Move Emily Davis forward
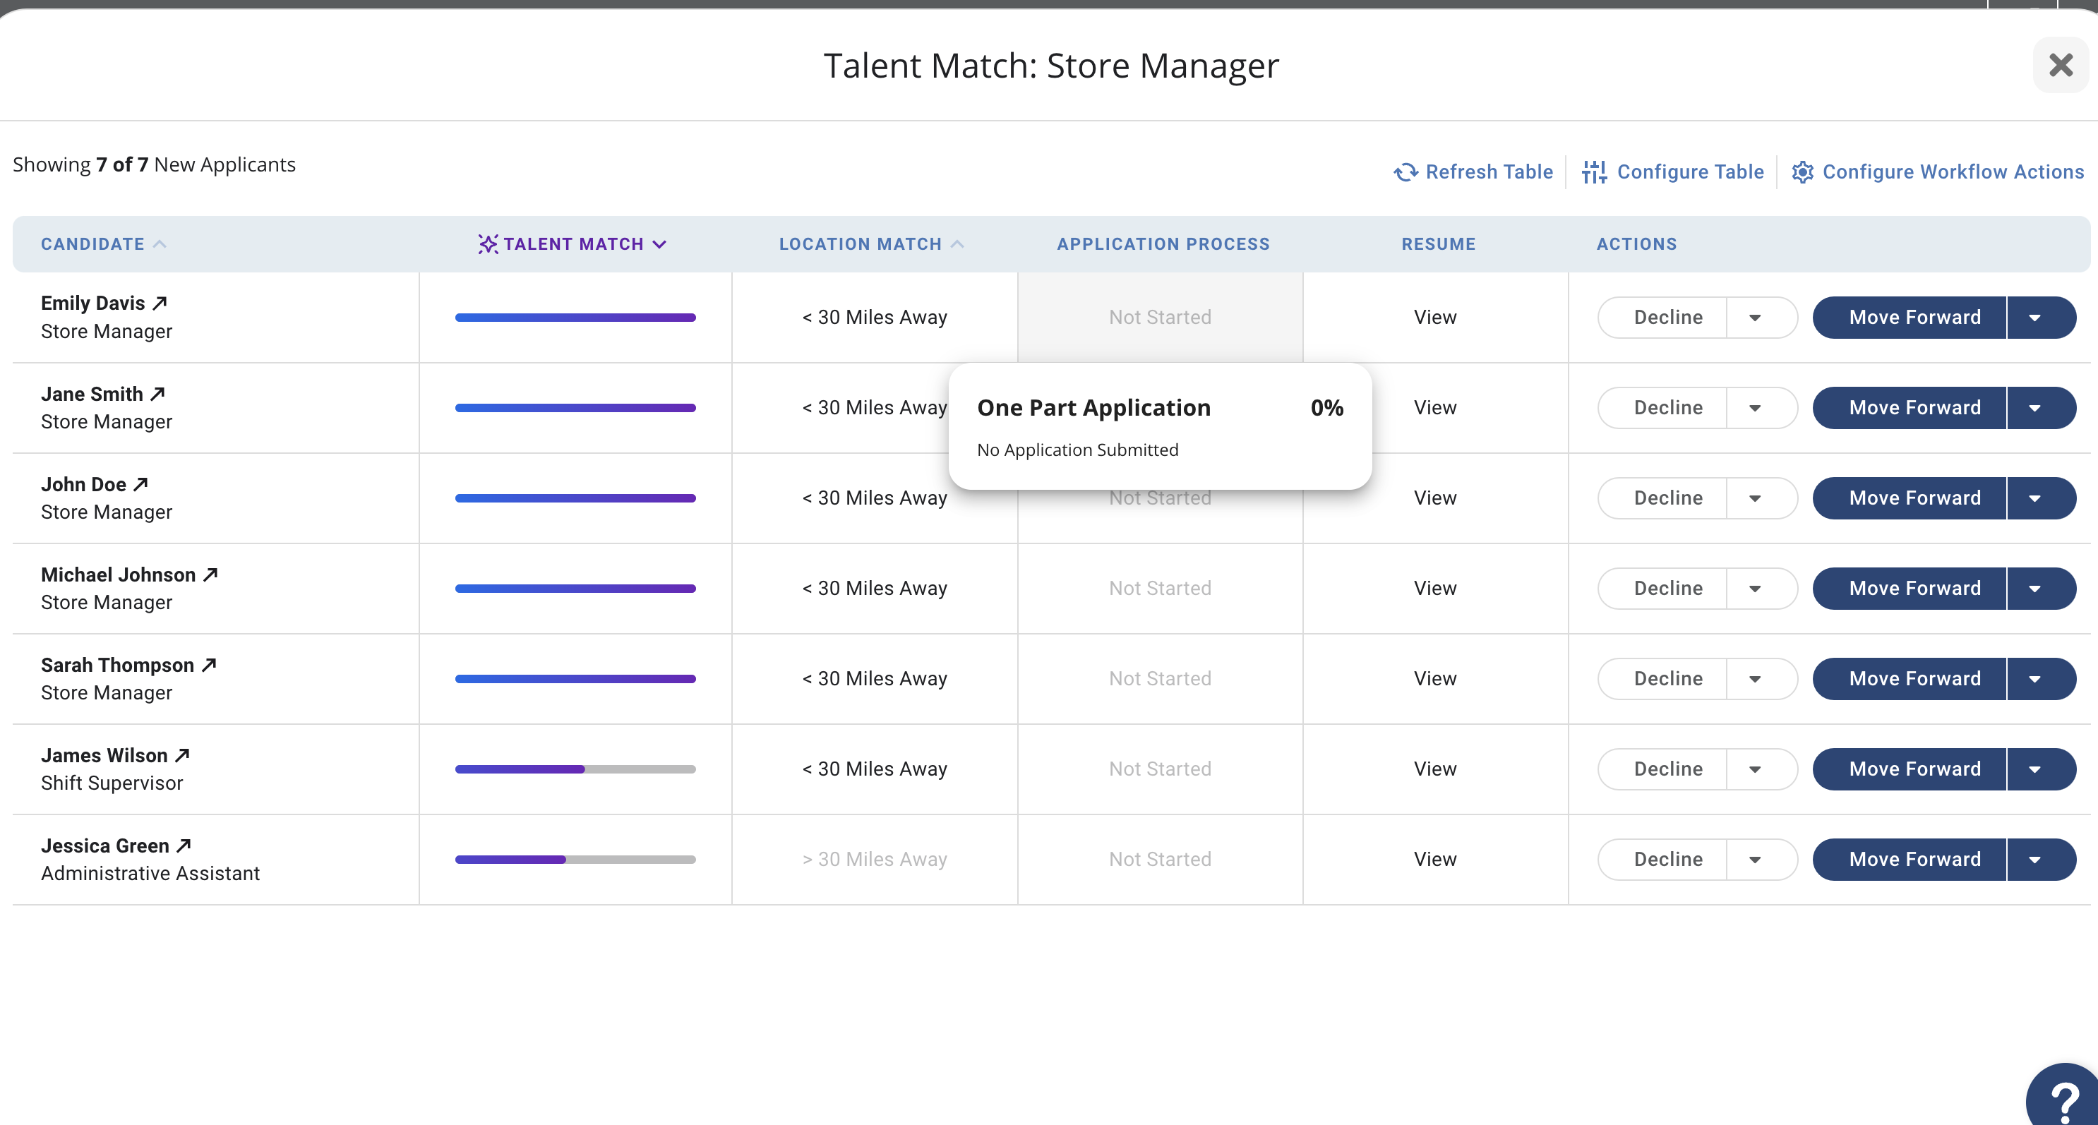Viewport: 2098px width, 1125px height. [x=1910, y=318]
